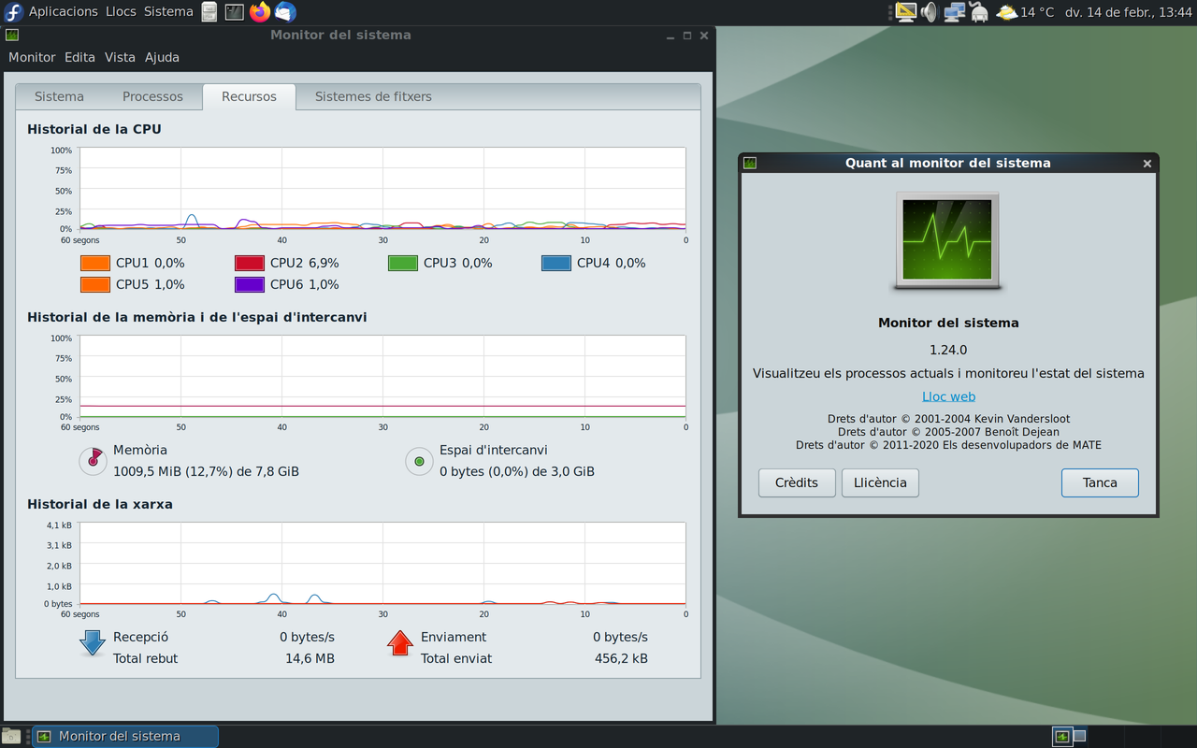Click the swap space pie chart icon
The image size is (1197, 748).
419,460
